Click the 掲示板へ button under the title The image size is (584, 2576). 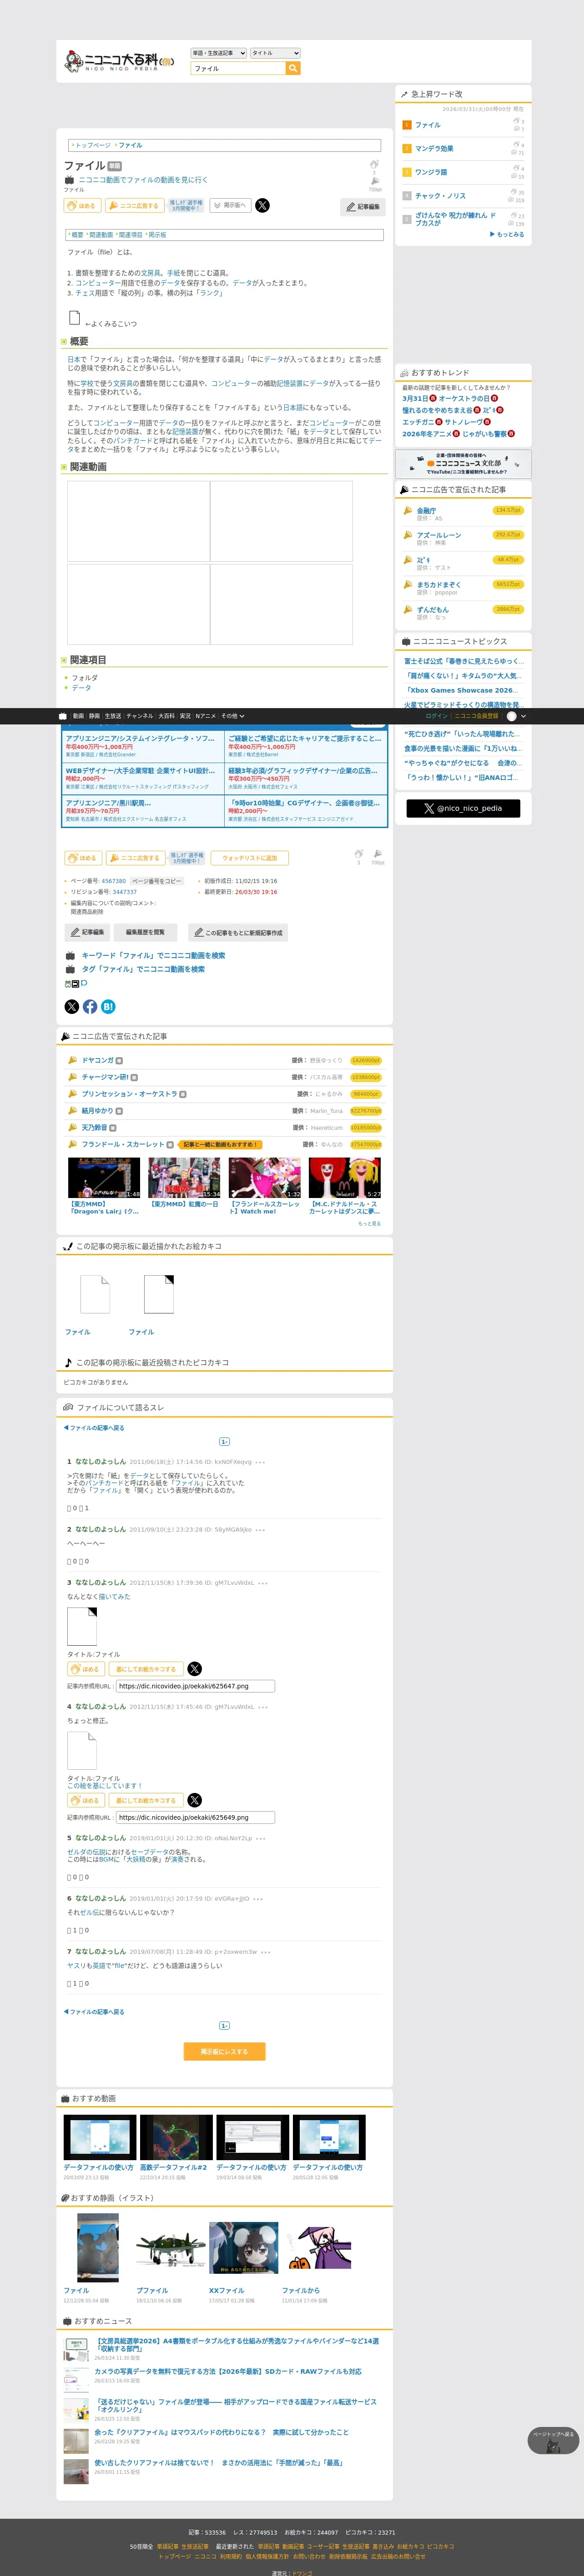231,205
